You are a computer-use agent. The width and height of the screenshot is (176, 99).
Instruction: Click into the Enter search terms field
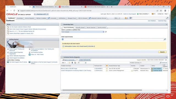113,39
